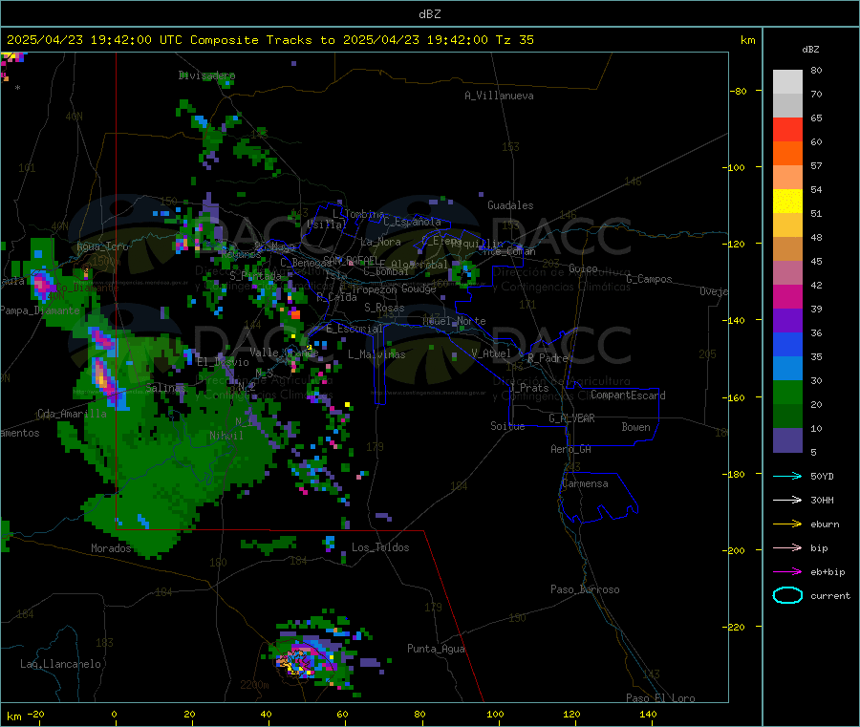Click the Divisadero map label
Image resolution: width=860 pixels, height=727 pixels.
tap(206, 75)
